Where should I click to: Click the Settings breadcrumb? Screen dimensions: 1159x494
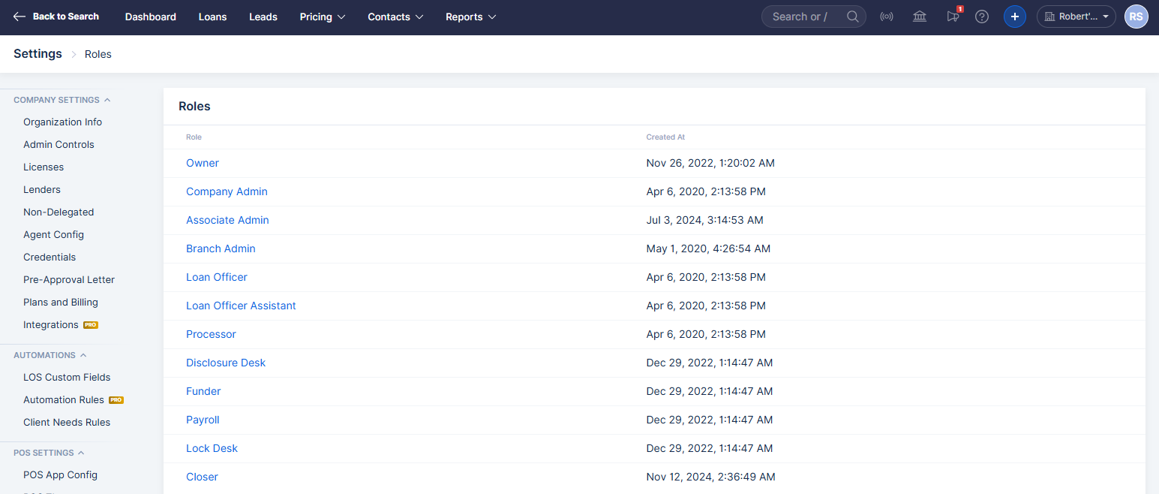pos(38,54)
